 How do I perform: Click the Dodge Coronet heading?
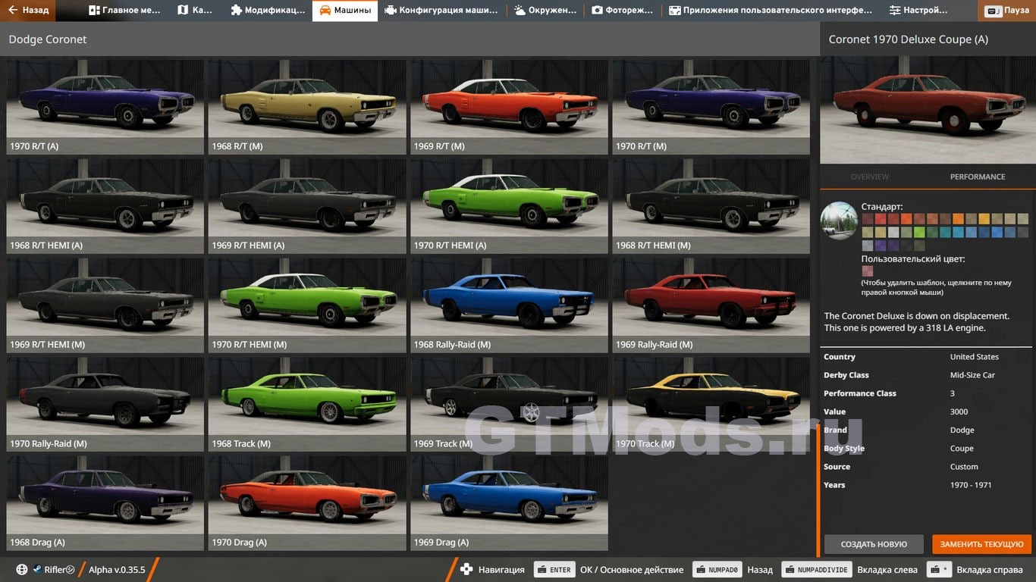coord(48,39)
